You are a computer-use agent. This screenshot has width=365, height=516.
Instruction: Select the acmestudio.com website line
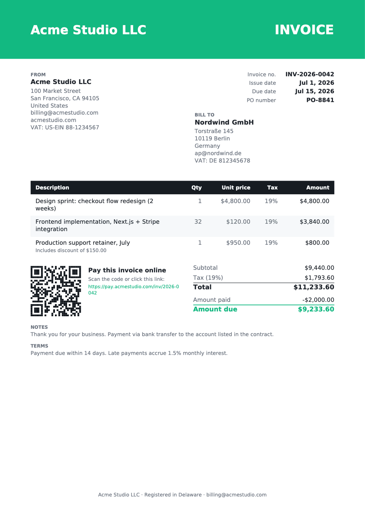(x=53, y=120)
